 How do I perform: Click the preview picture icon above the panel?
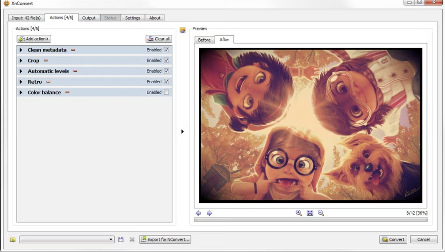183,30
